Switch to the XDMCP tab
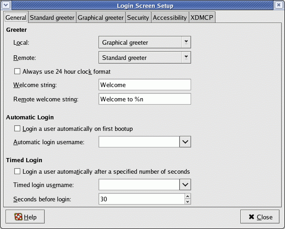The height and width of the screenshot is (229, 285). [x=202, y=18]
